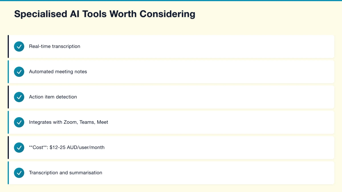Click the Transcription and summarisation label

point(66,173)
